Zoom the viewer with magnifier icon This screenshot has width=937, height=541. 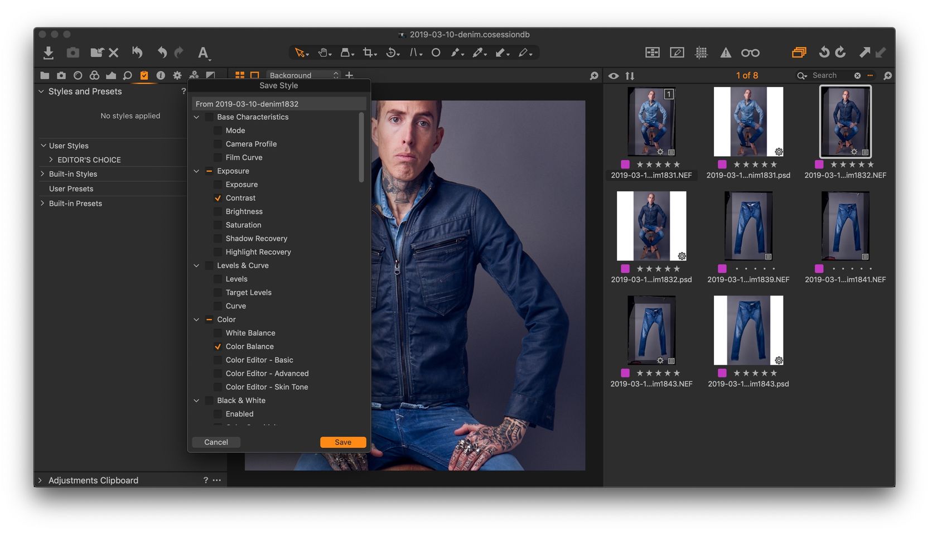594,76
